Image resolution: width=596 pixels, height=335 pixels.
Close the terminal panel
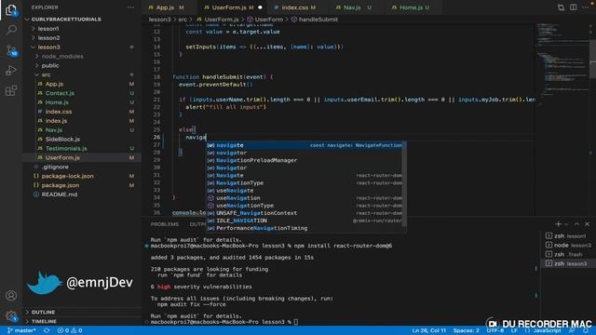coord(588,224)
